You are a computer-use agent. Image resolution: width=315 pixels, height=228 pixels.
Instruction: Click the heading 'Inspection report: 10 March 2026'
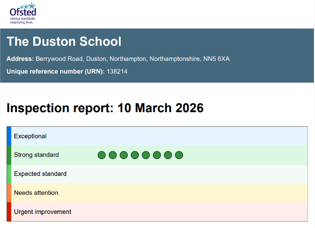105,108
